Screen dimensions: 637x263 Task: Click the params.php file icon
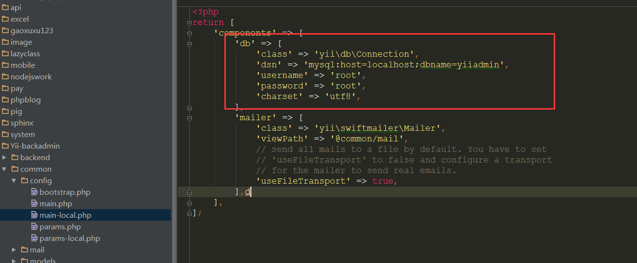coord(34,227)
